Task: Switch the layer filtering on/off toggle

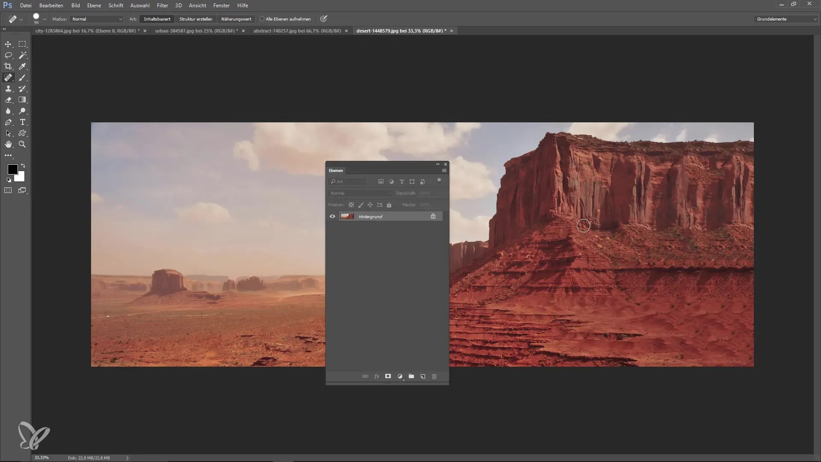Action: [x=439, y=181]
